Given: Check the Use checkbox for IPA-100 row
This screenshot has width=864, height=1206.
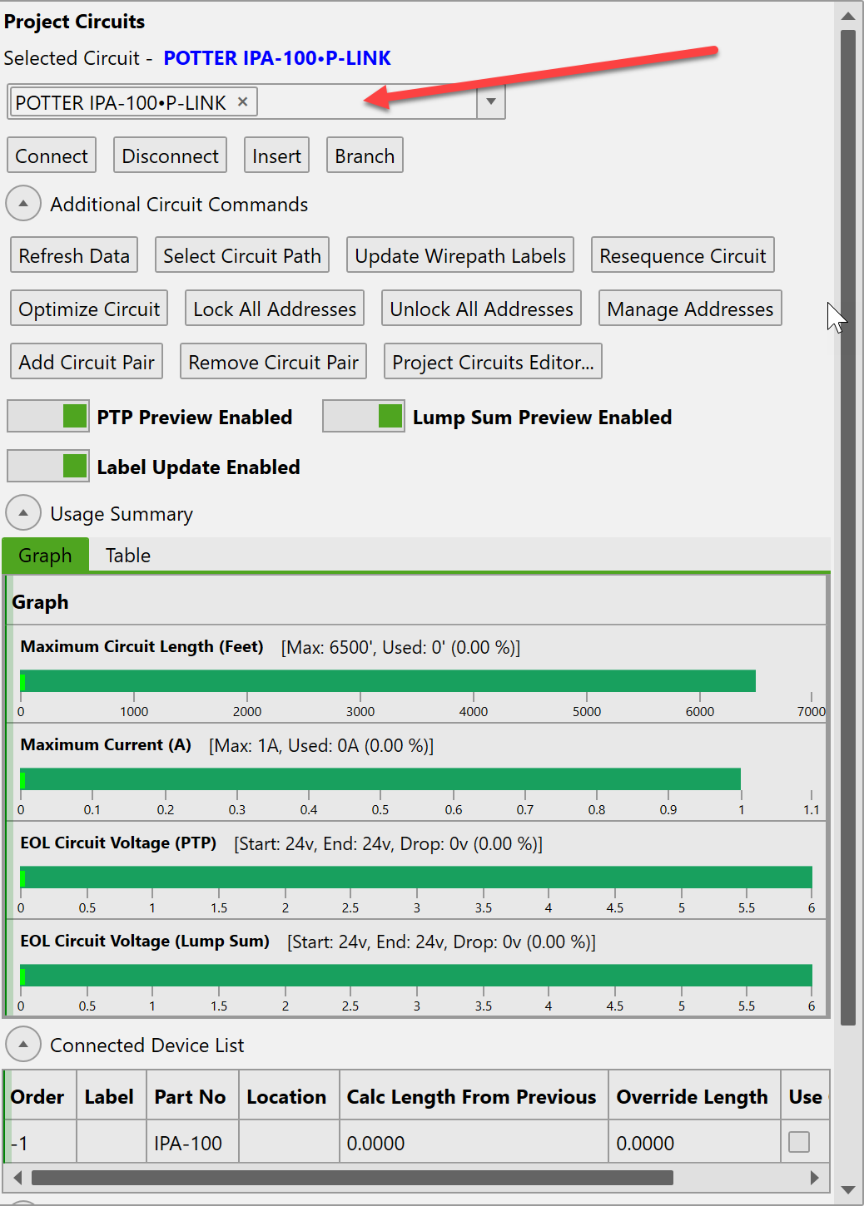Looking at the screenshot, I should pyautogui.click(x=798, y=1142).
